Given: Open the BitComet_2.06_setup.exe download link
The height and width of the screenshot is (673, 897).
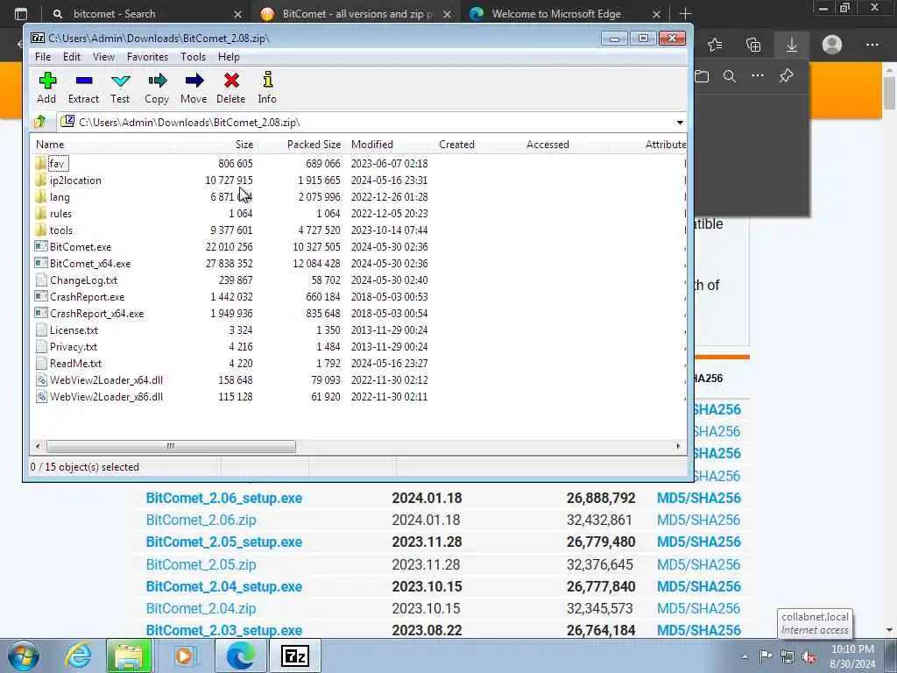Looking at the screenshot, I should (x=223, y=498).
